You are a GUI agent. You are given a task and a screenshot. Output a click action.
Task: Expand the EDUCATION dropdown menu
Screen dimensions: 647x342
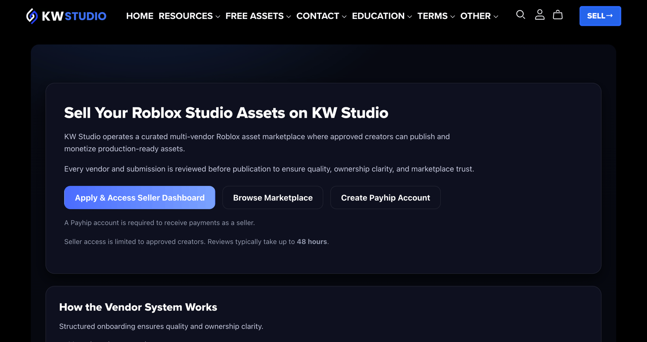tap(382, 16)
